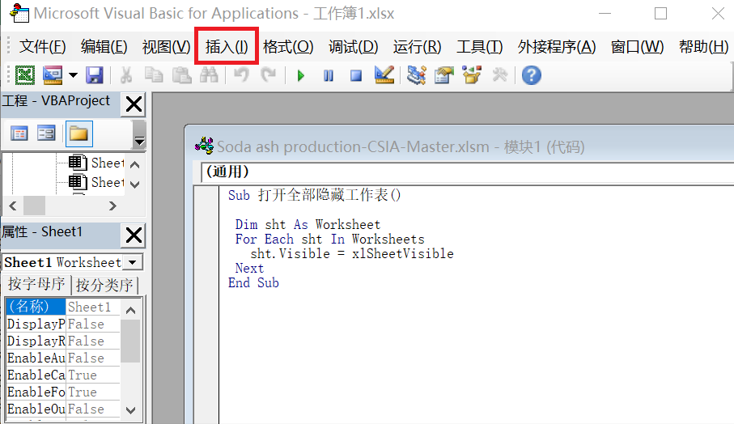Click the EnableFo property True value
This screenshot has width=734, height=424.
click(93, 392)
